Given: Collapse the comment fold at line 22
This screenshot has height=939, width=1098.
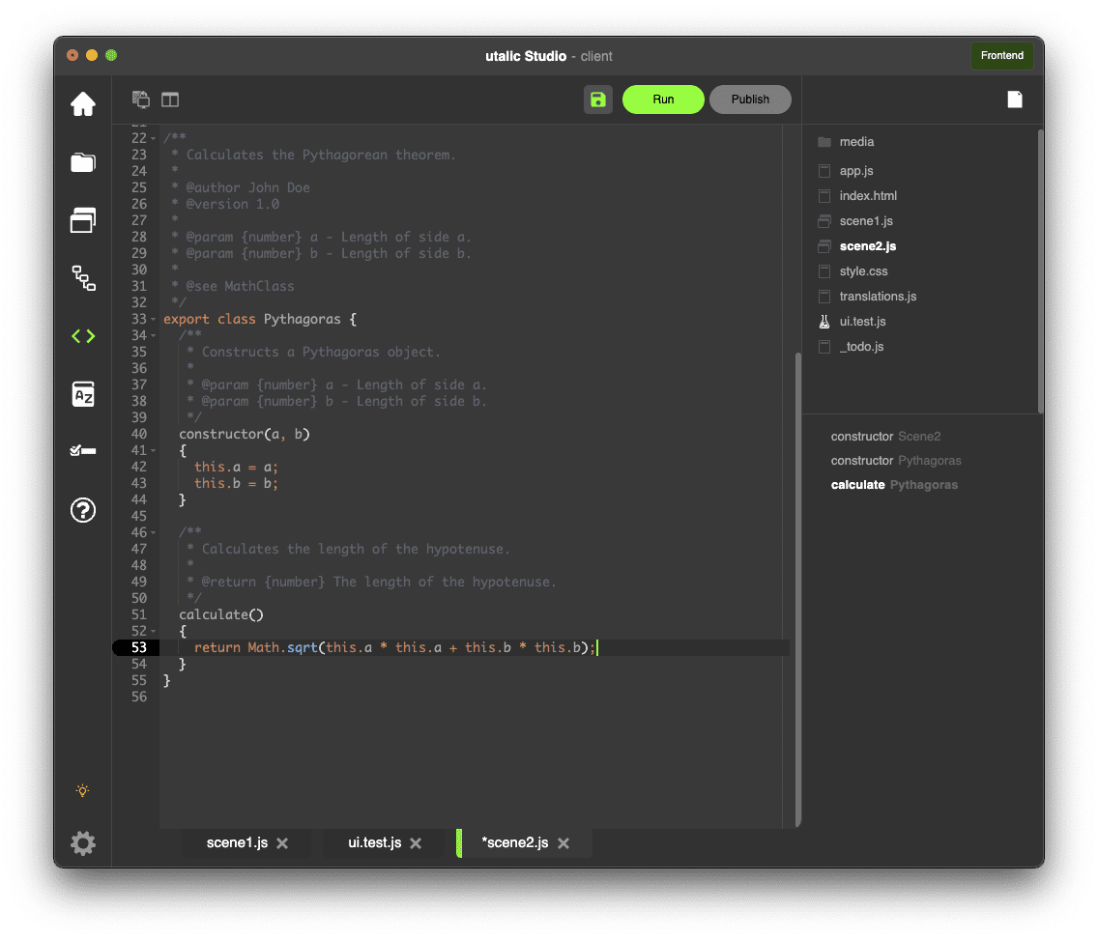Looking at the screenshot, I should pos(153,138).
